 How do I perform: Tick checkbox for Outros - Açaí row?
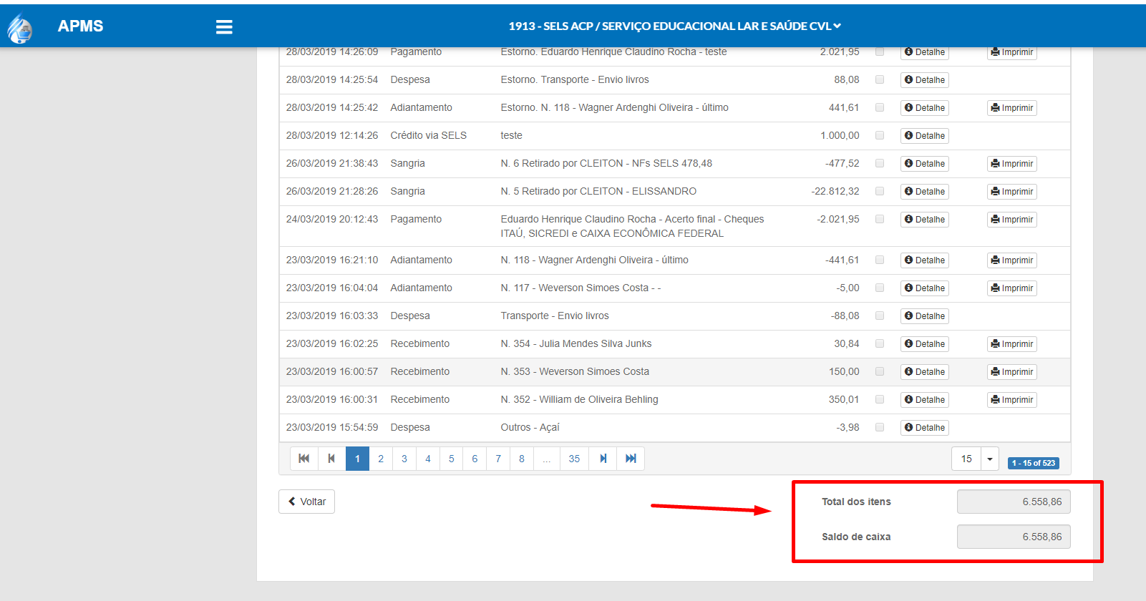coord(880,427)
